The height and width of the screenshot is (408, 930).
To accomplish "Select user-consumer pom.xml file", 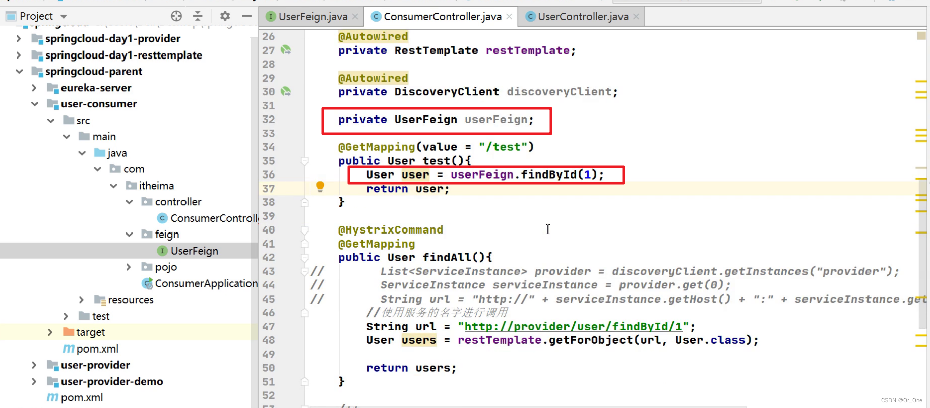I will (x=97, y=348).
